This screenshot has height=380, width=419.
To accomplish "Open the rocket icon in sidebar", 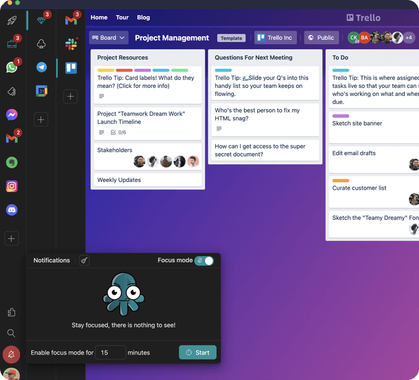I will tap(12, 20).
